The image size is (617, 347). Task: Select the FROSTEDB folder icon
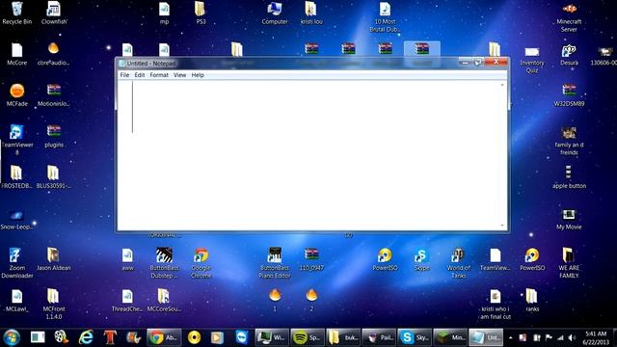coord(16,177)
